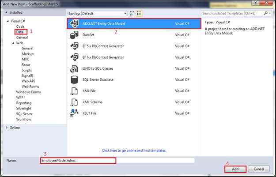
Task: Click the XML Schema template icon
Action: click(74, 102)
